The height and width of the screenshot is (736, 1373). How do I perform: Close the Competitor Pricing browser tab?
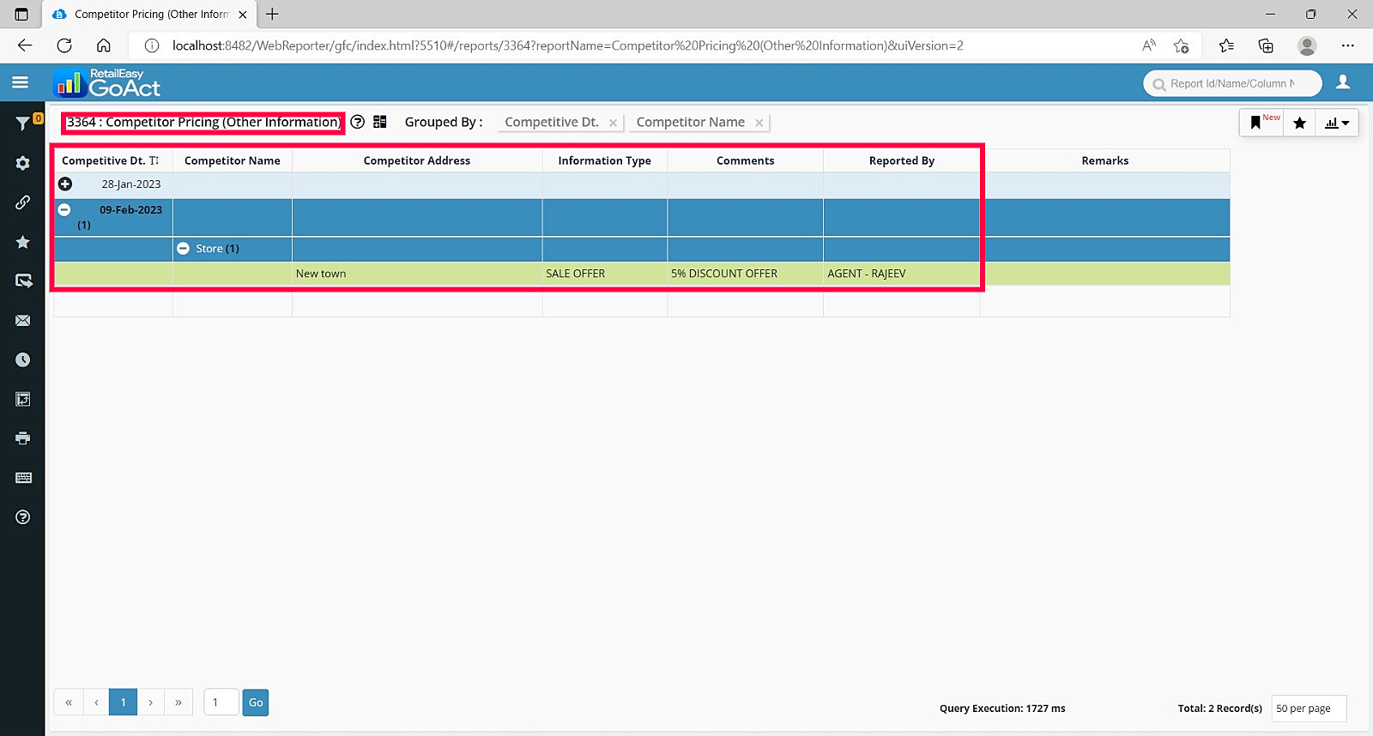(x=243, y=15)
